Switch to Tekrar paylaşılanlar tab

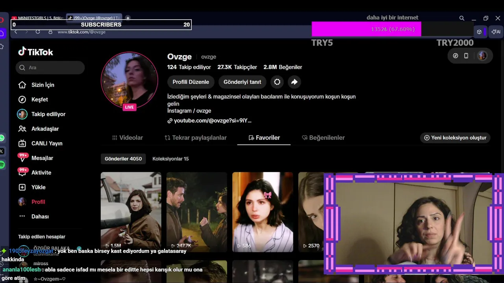coord(196,138)
